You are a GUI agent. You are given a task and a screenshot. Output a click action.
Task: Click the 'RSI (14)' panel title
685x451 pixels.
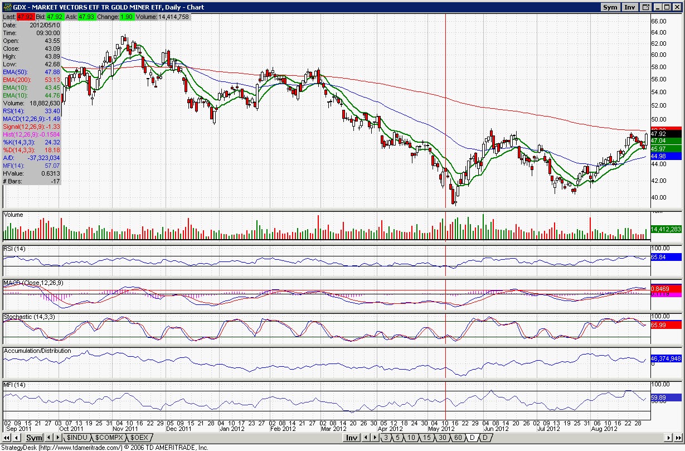(x=16, y=249)
